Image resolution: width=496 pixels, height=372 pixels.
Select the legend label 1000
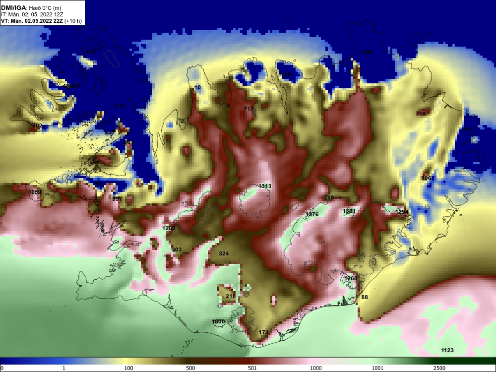(315, 368)
